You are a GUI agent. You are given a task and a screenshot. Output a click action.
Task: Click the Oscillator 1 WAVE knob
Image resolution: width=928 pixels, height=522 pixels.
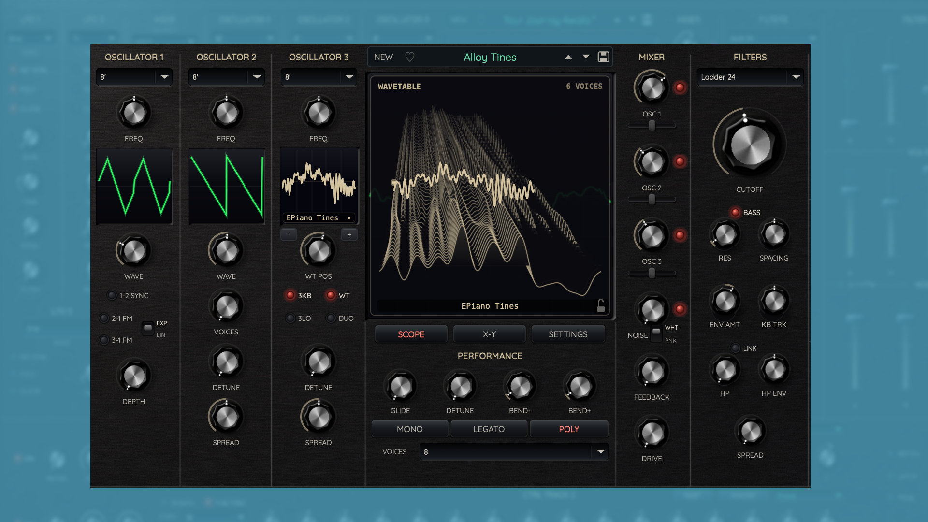click(134, 251)
